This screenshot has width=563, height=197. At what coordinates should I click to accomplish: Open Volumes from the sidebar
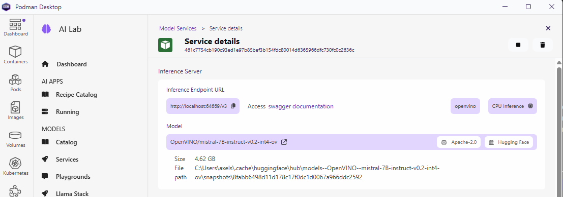coord(15,138)
